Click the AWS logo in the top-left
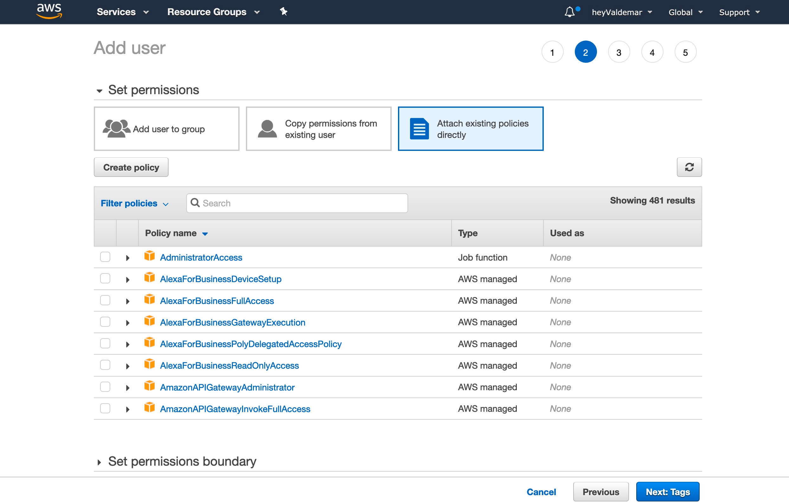789x504 pixels. (x=48, y=11)
